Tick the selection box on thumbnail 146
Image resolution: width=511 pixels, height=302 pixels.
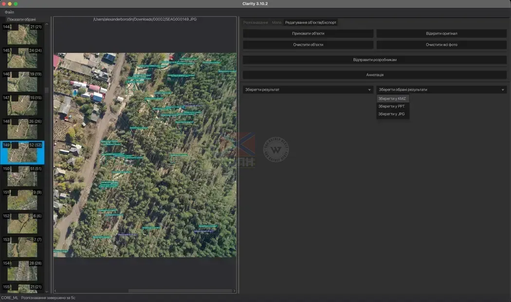[x=15, y=74]
